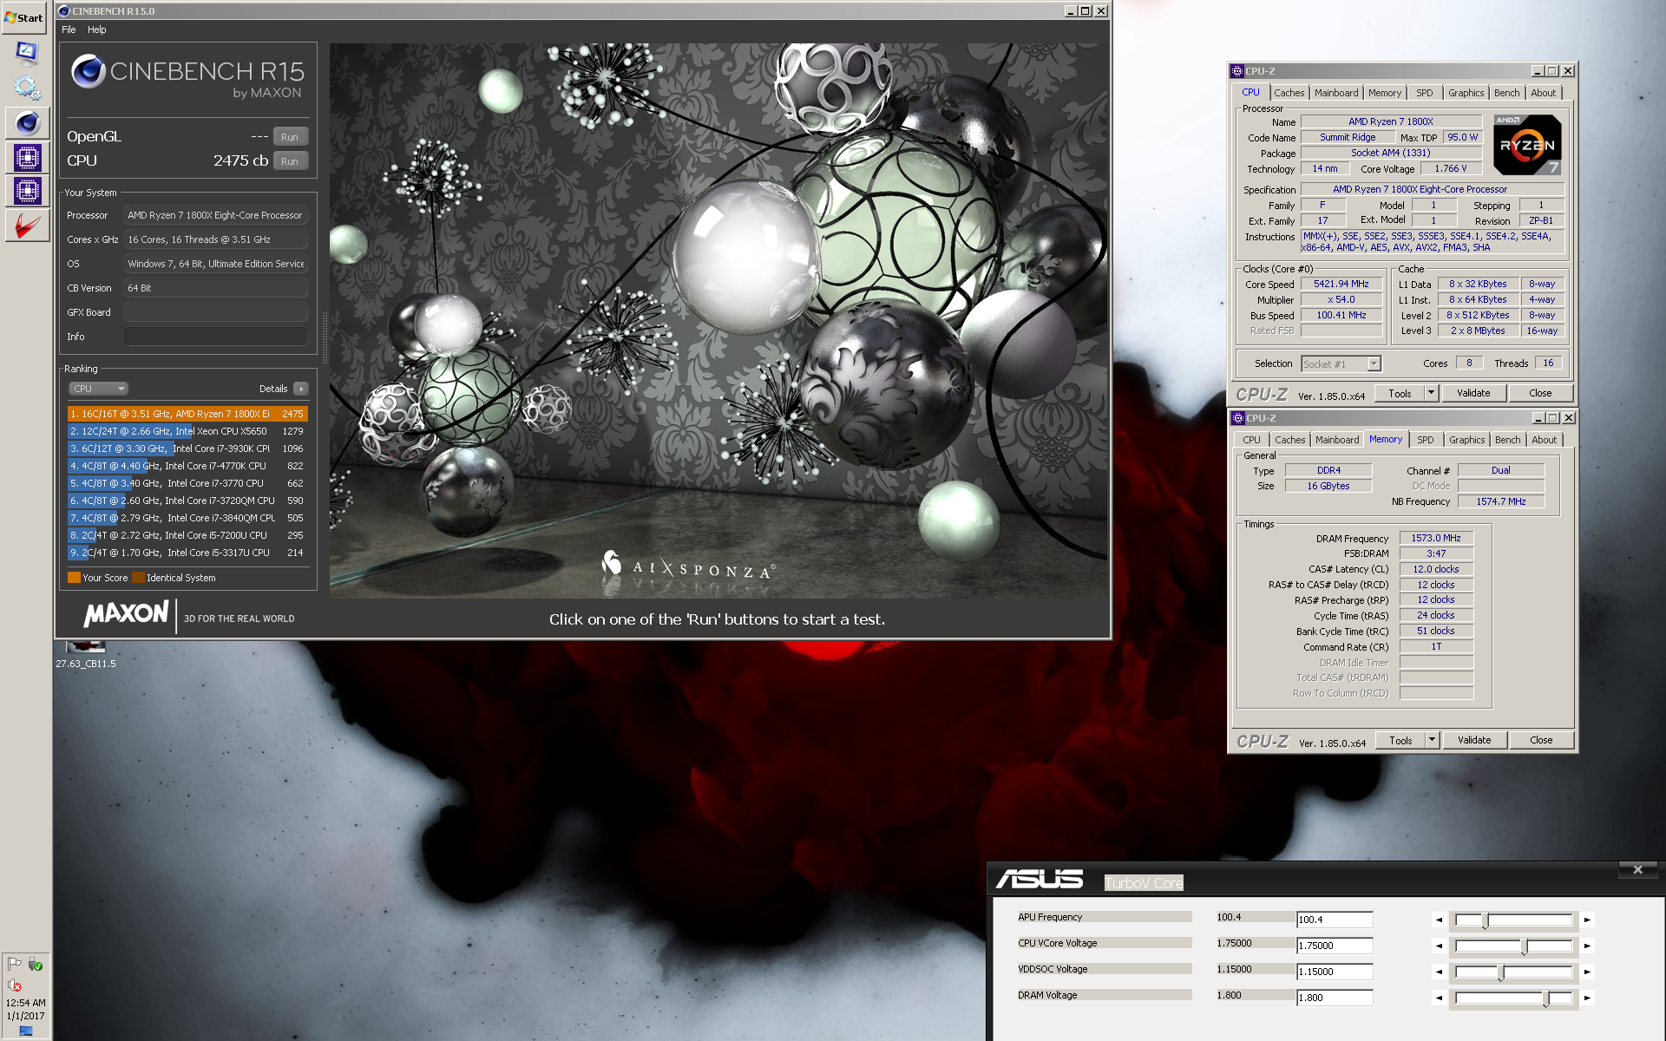This screenshot has height=1041, width=1666.
Task: Open the 27.63_CB11.5 desktop file
Action: pos(86,654)
